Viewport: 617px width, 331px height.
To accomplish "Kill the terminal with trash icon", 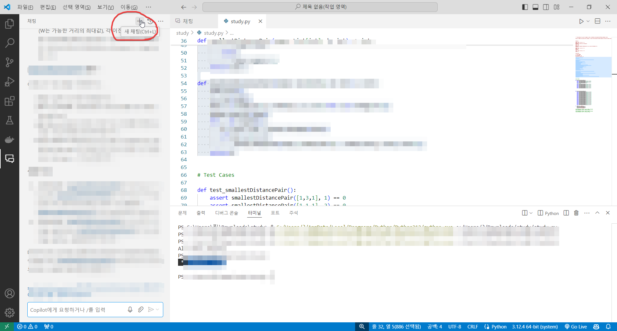I will [576, 213].
